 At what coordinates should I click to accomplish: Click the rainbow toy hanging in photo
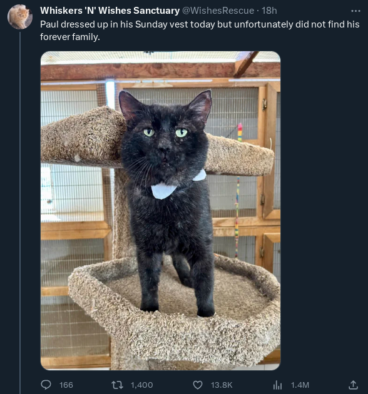(x=238, y=191)
